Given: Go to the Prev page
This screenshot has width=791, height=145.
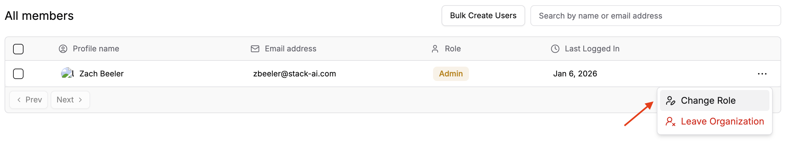Looking at the screenshot, I should pyautogui.click(x=29, y=100).
